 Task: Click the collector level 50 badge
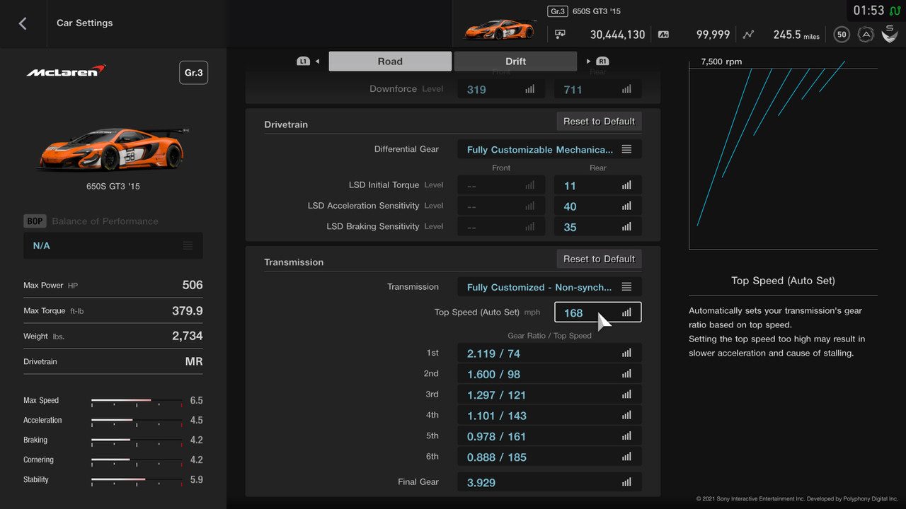(841, 34)
